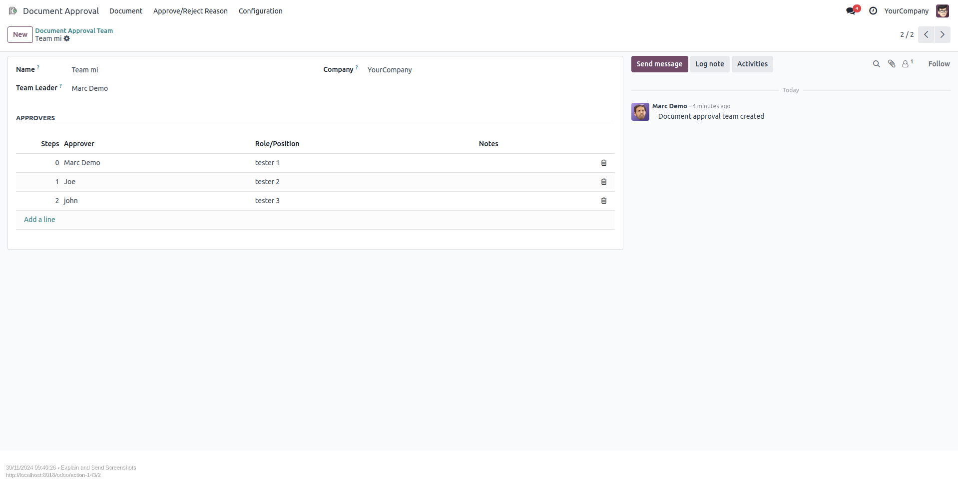
Task: Click the Log note button
Action: 710,64
